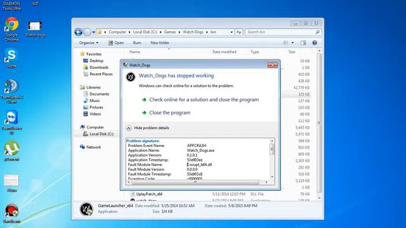The width and height of the screenshot is (406, 228).
Task: Click the 42,779 KB size cell
Action: [302, 87]
